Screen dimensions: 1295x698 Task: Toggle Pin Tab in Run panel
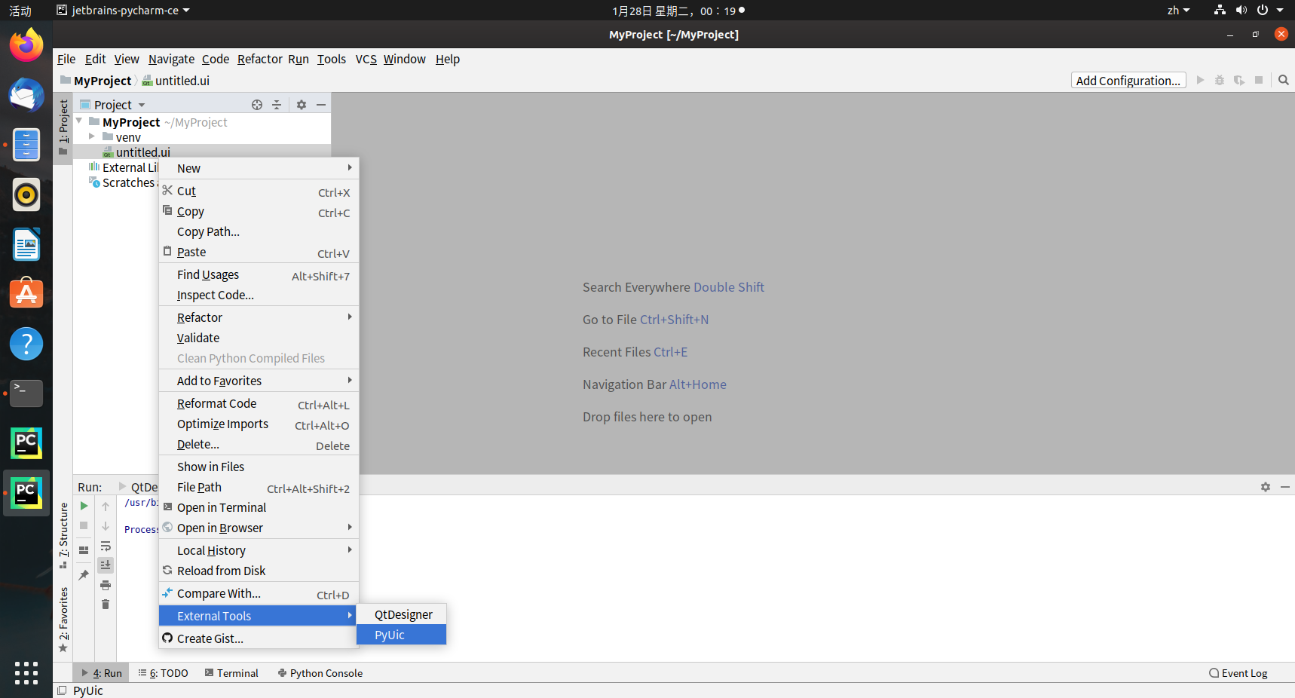coord(84,575)
